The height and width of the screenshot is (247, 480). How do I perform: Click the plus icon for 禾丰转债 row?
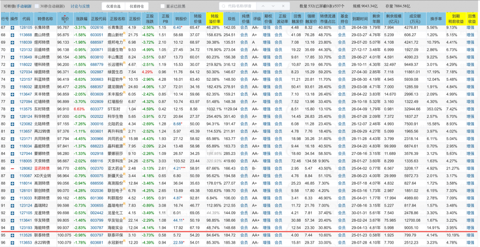12,94
